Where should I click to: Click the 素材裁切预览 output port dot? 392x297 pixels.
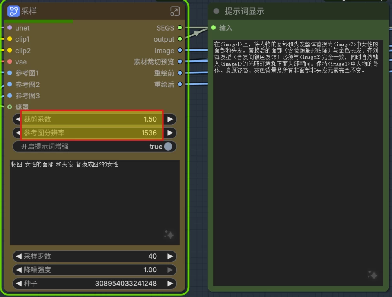coord(180,62)
